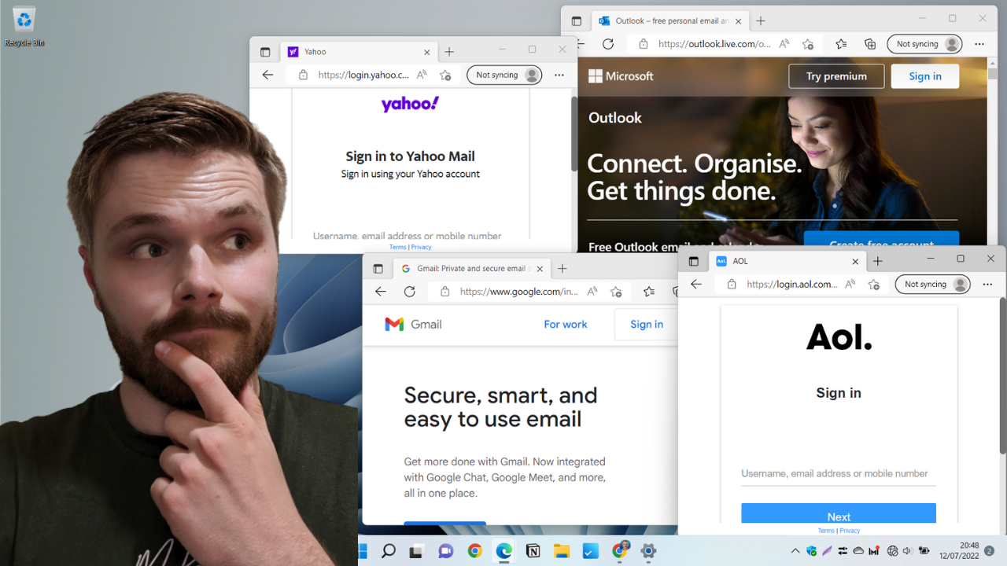Click the Try premium button on Outlook
Screen dimensions: 1007x566
coord(836,75)
